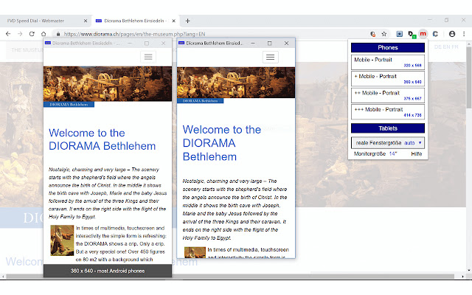Select EN language on the website
The width and height of the screenshot is (472, 295).
[446, 47]
